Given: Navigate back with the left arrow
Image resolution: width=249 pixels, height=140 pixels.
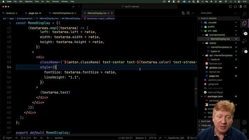Looking at the screenshot, I should point(74,7).
